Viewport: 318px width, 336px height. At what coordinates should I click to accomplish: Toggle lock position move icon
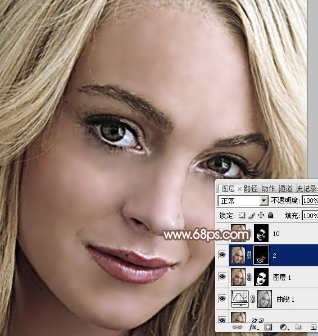pyautogui.click(x=261, y=215)
